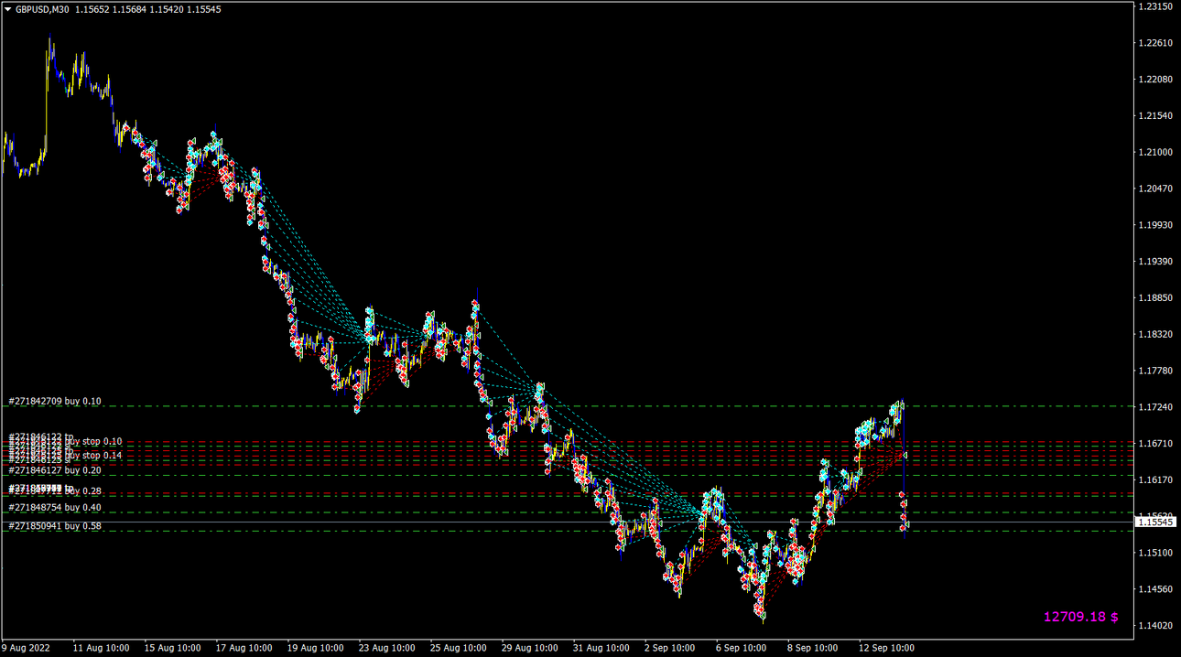Click price scale value 1.18320
Image resolution: width=1181 pixels, height=657 pixels.
(x=1154, y=335)
